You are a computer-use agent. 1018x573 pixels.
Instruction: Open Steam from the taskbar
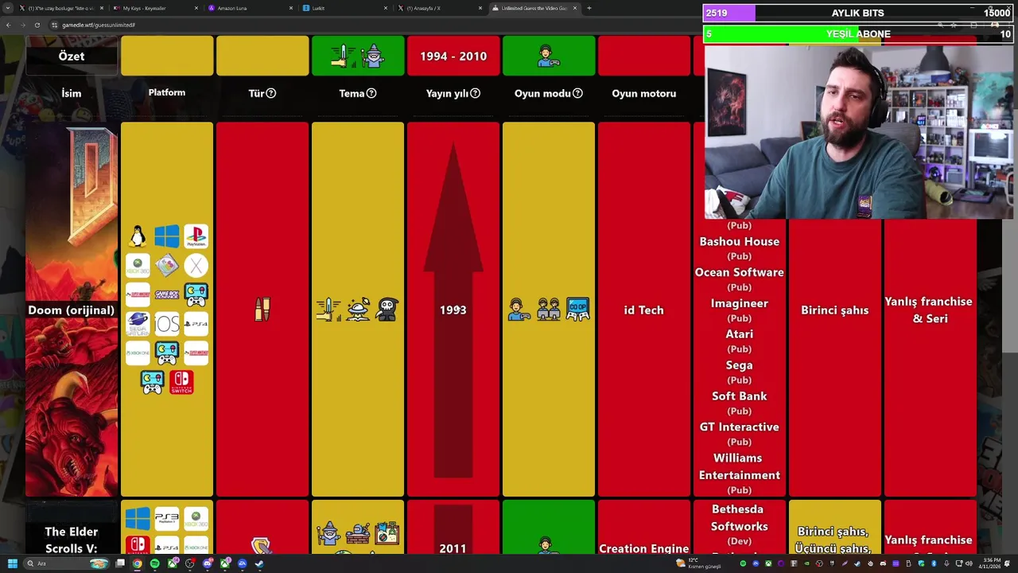(259, 563)
